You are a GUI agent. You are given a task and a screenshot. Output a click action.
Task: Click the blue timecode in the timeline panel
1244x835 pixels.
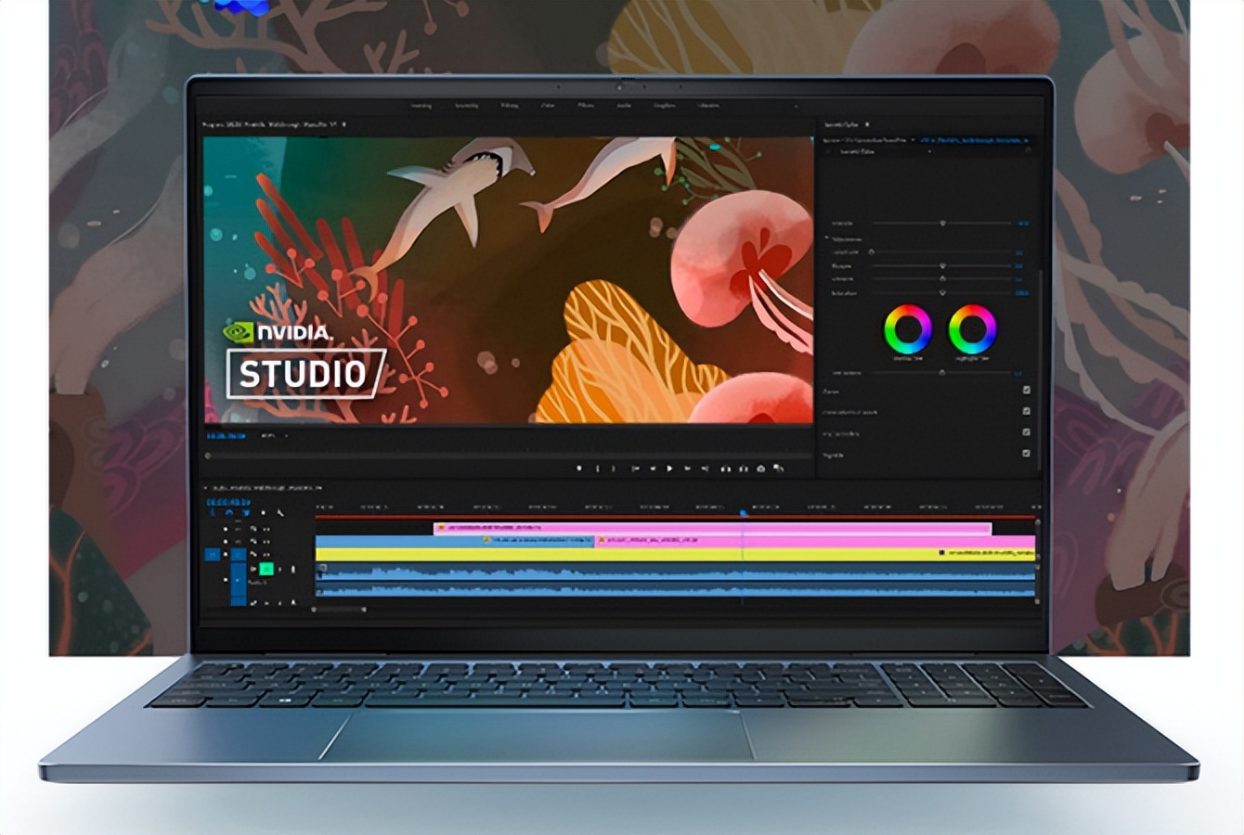(x=228, y=501)
